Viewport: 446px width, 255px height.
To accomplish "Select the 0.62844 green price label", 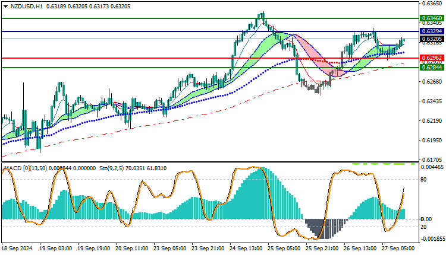I will click(432, 68).
